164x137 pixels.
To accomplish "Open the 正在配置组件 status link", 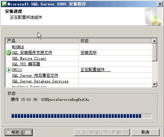I will pos(95,70).
